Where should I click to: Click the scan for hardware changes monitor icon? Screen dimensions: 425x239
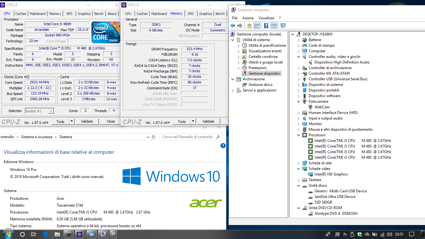(x=283, y=26)
